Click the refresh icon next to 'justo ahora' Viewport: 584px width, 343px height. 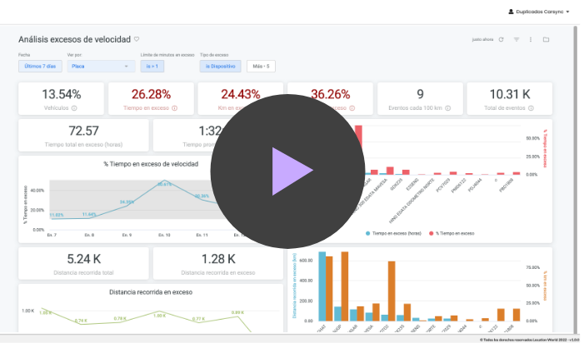coord(501,39)
